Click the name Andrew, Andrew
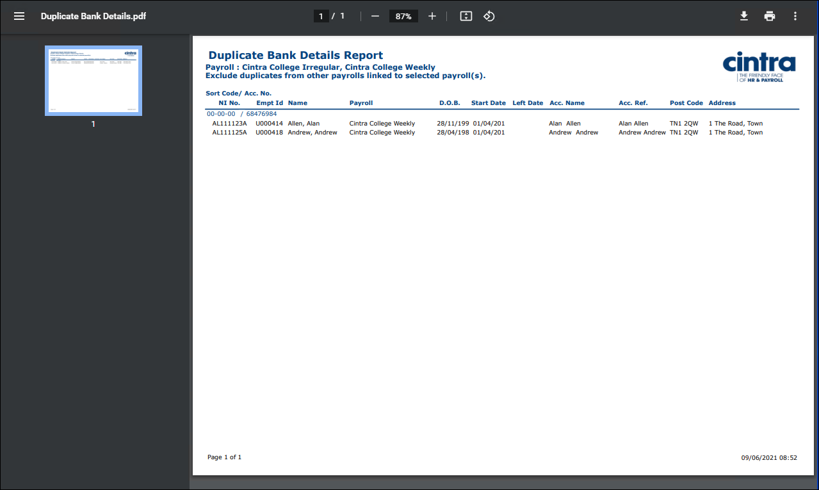The image size is (819, 490). 312,133
